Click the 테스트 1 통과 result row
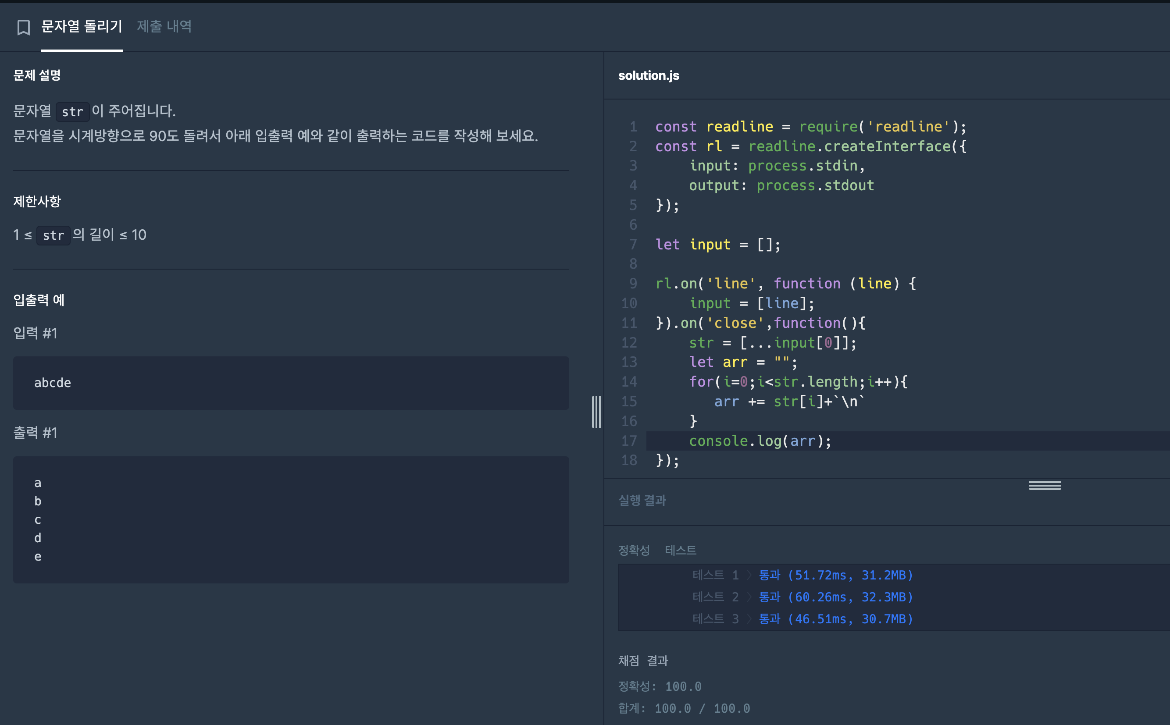The height and width of the screenshot is (725, 1170). (x=803, y=575)
